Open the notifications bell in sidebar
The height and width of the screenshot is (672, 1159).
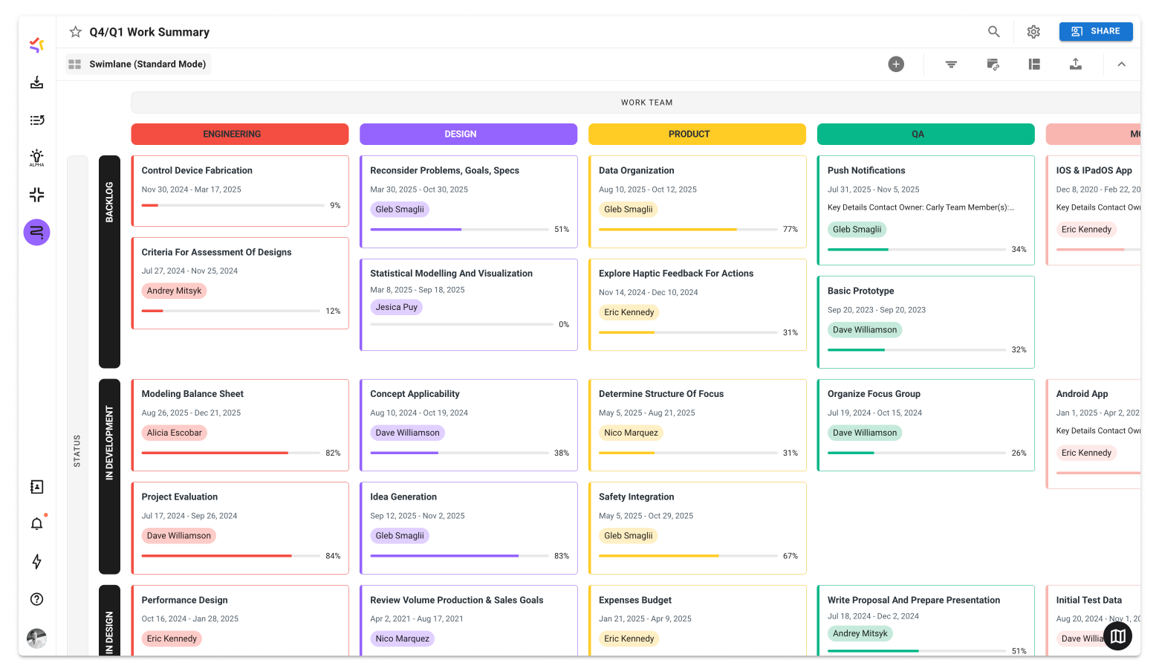[x=36, y=524]
